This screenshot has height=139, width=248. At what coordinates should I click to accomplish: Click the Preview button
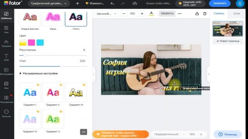(x=166, y=134)
